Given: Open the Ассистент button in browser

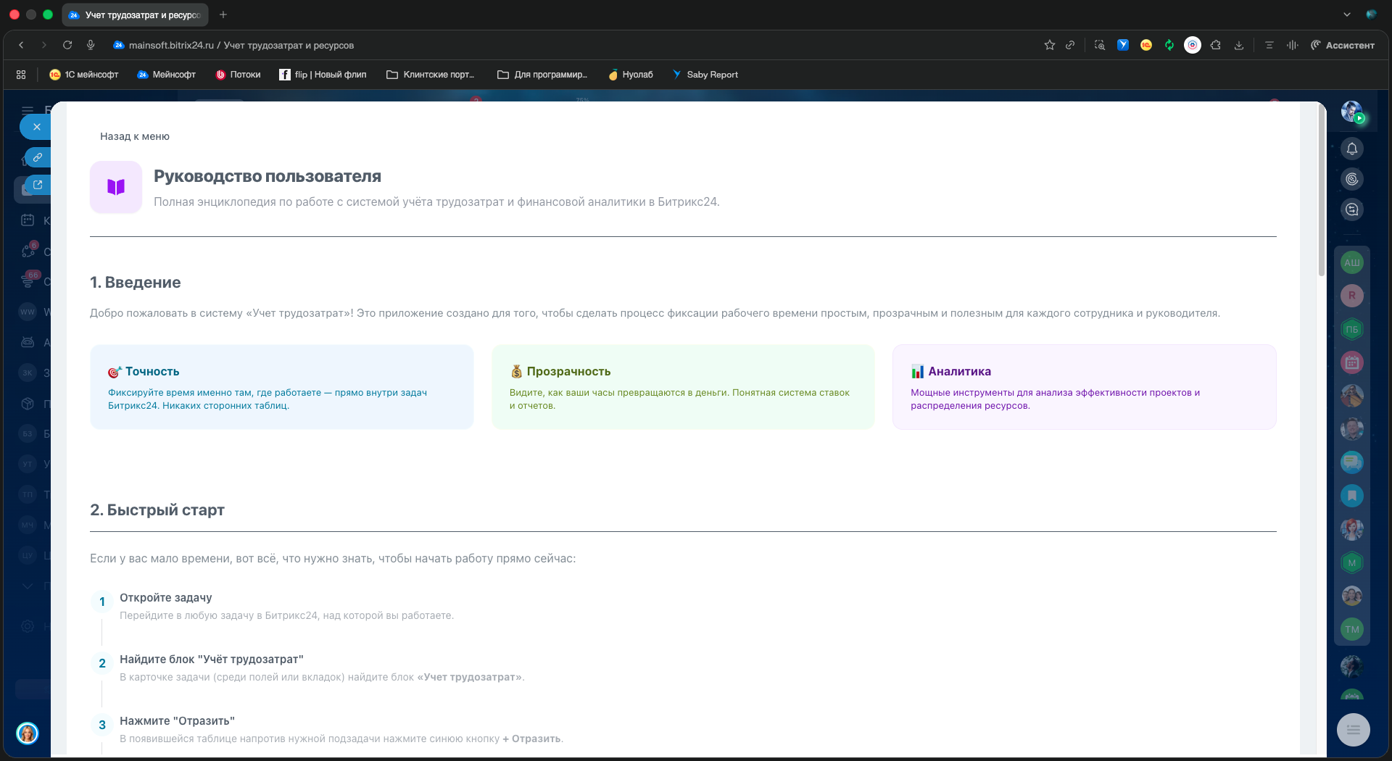Looking at the screenshot, I should [1342, 45].
